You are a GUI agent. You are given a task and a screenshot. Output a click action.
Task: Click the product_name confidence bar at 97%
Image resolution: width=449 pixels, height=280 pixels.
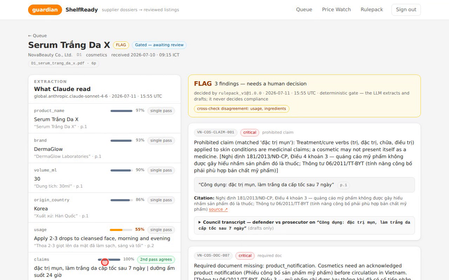tap(122, 111)
